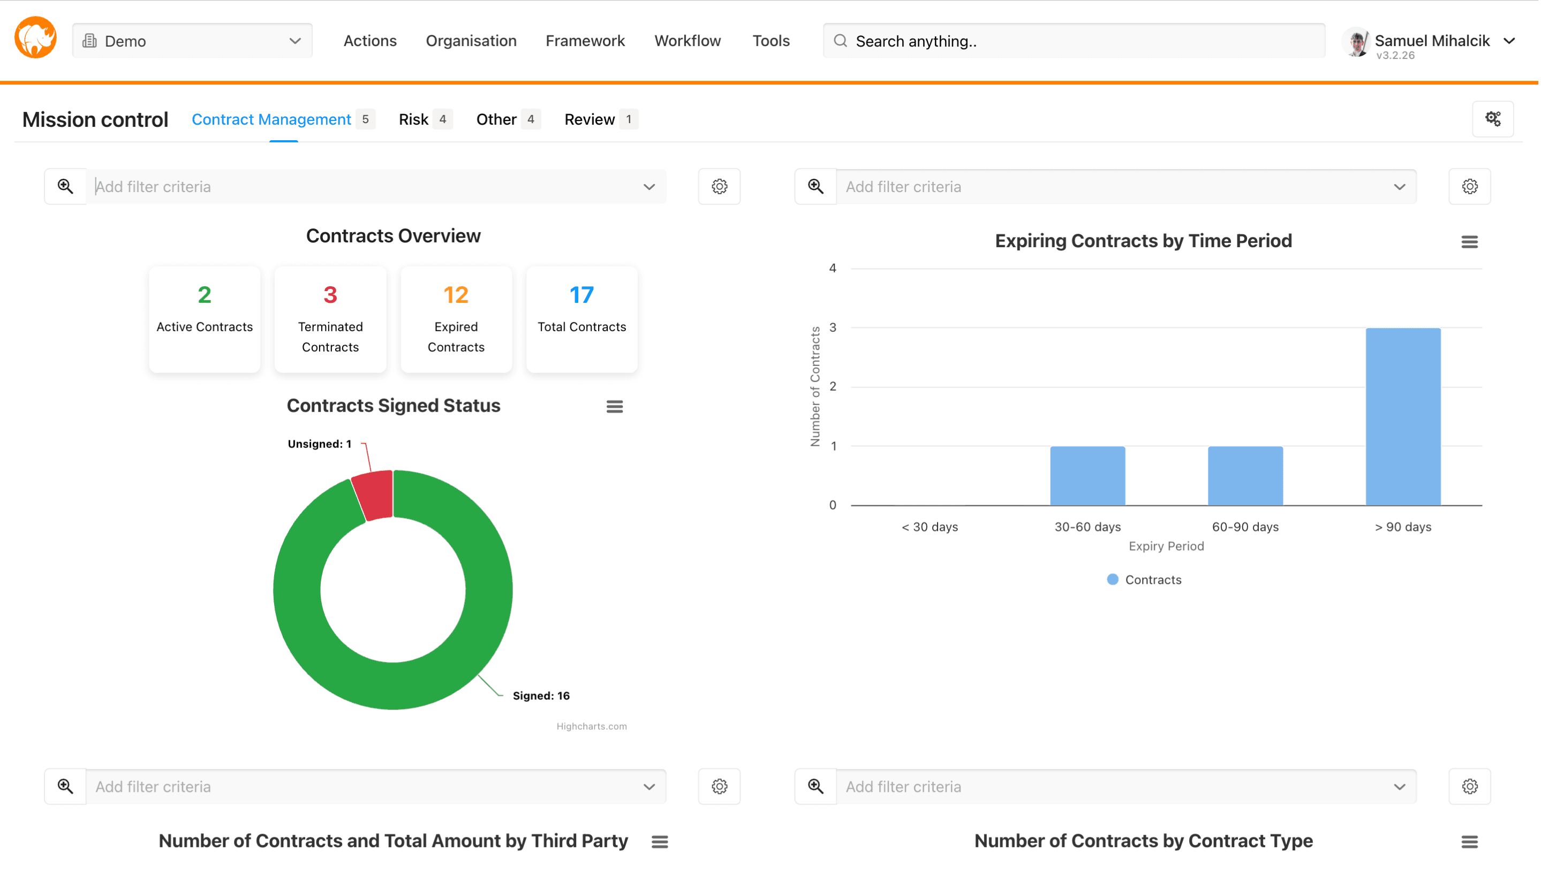Open the Workflow menu

688,41
